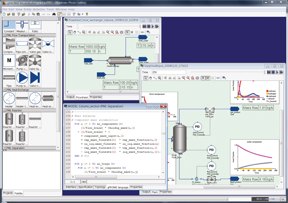Screen dimensions: 288x203
Task: Click the syntax check (checkmark) toolbar icon
Action: (x=74, y=14)
